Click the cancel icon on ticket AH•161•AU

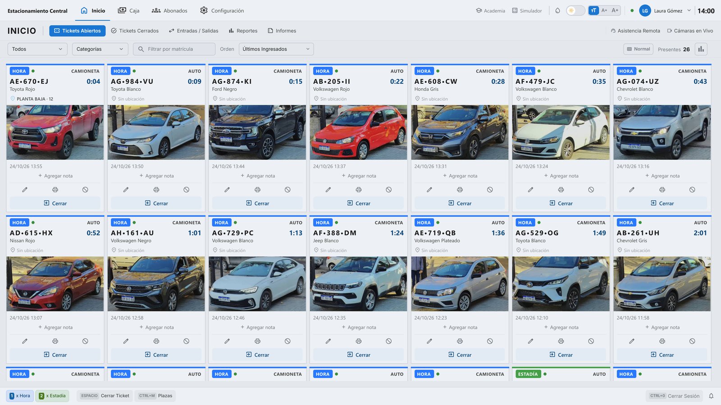[187, 342]
